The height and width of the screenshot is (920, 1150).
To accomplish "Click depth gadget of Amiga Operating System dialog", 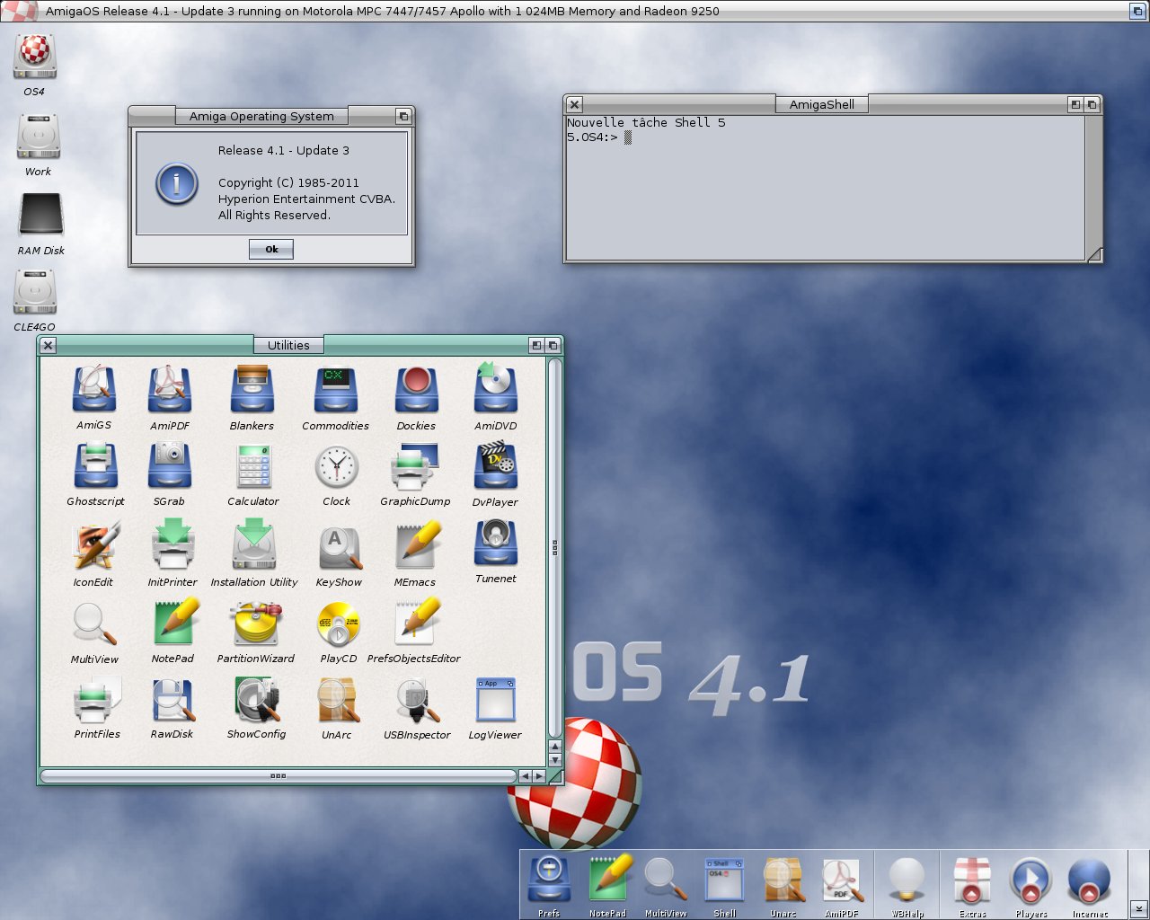I will coord(403,116).
